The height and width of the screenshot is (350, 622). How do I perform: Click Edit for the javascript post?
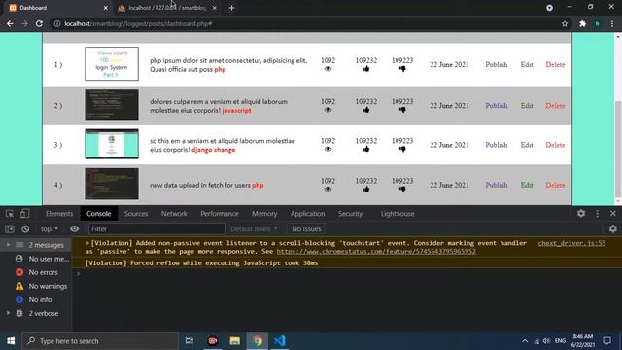tap(527, 106)
